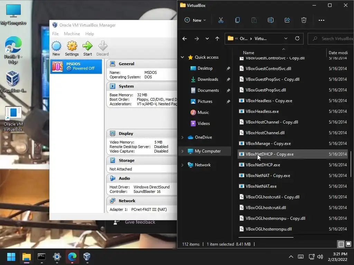This screenshot has width=354, height=265.
Task: Open the New dropdown in Explorer
Action: pyautogui.click(x=195, y=20)
